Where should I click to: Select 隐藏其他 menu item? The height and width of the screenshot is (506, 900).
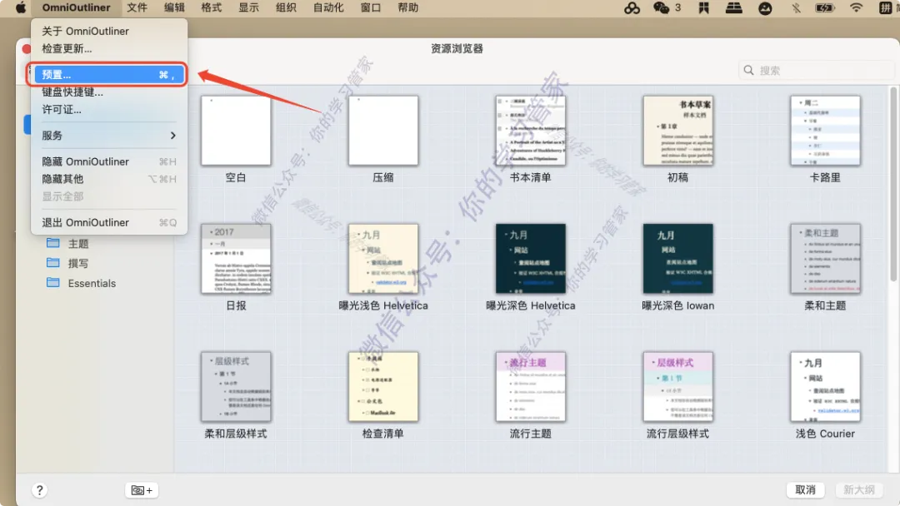[x=109, y=179]
